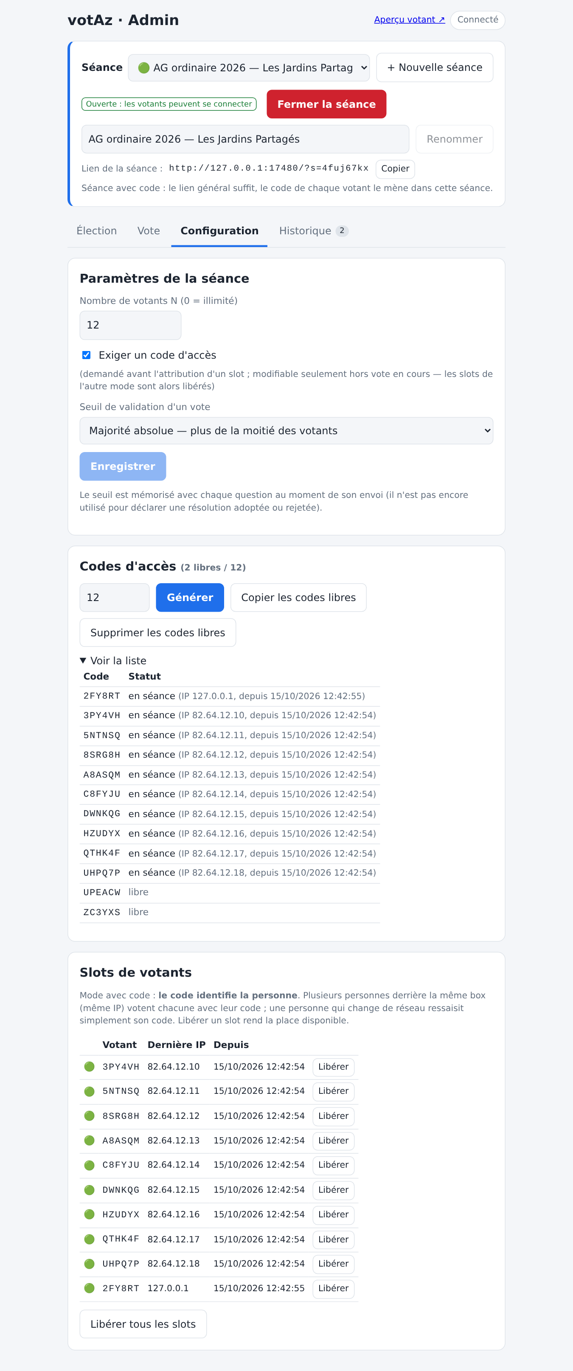Click the session link URL text
Viewport: 573px width, 1371px height.
[x=269, y=168]
